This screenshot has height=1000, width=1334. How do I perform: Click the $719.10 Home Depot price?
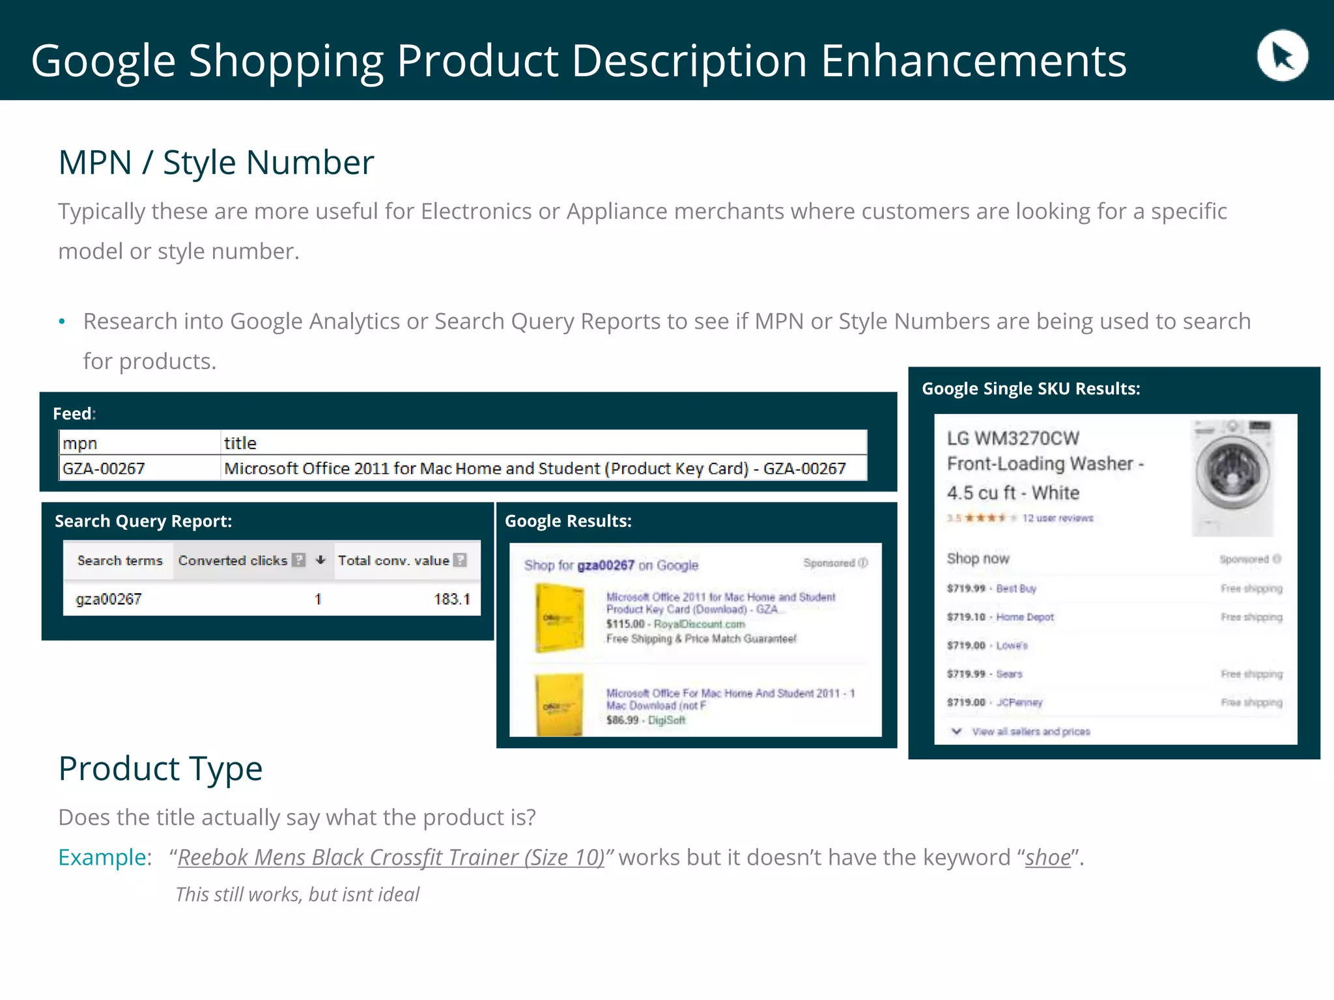coord(966,617)
